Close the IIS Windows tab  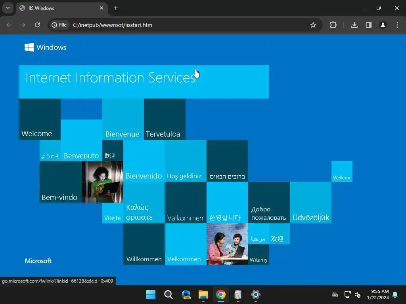(x=101, y=8)
